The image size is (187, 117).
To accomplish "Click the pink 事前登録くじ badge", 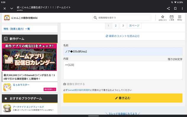I will coord(50,89).
